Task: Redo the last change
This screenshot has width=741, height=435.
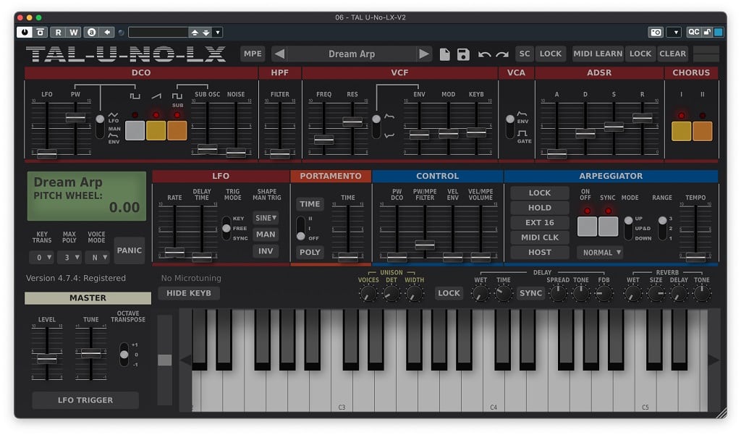Action: tap(502, 54)
